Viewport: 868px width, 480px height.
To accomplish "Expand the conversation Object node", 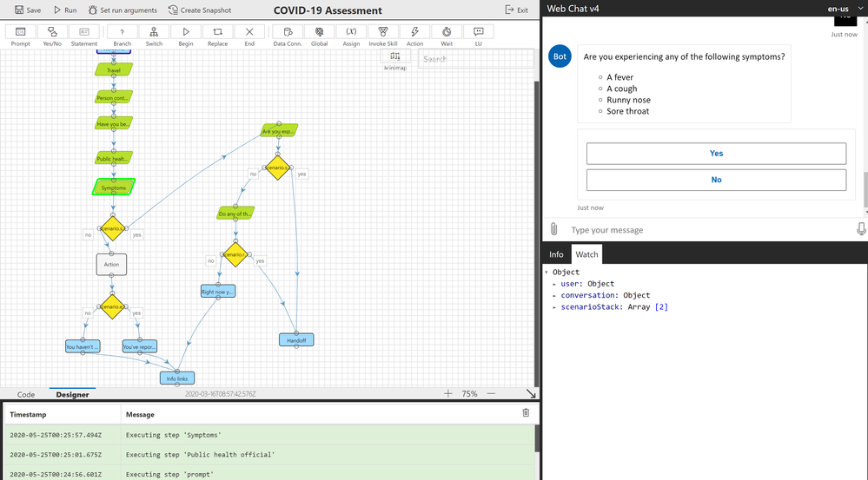I will click(x=554, y=295).
